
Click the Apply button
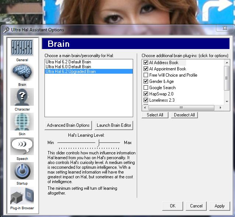(x=220, y=206)
